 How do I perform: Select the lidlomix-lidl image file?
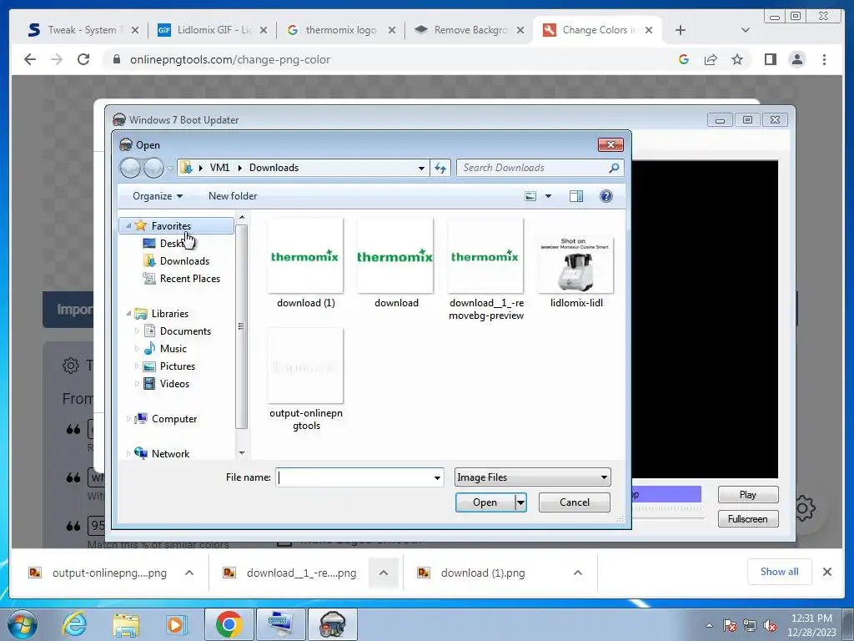[576, 271]
